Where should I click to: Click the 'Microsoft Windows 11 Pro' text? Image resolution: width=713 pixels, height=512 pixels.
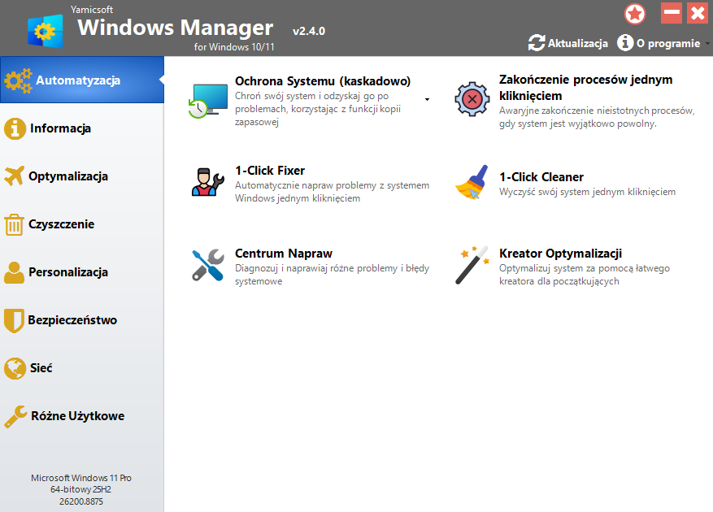(x=81, y=478)
